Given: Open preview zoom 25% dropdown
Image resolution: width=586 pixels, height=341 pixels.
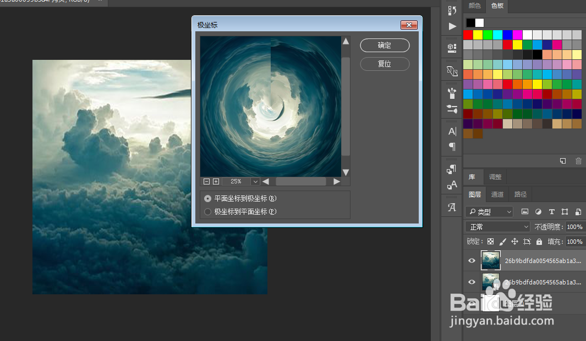Looking at the screenshot, I should point(255,181).
